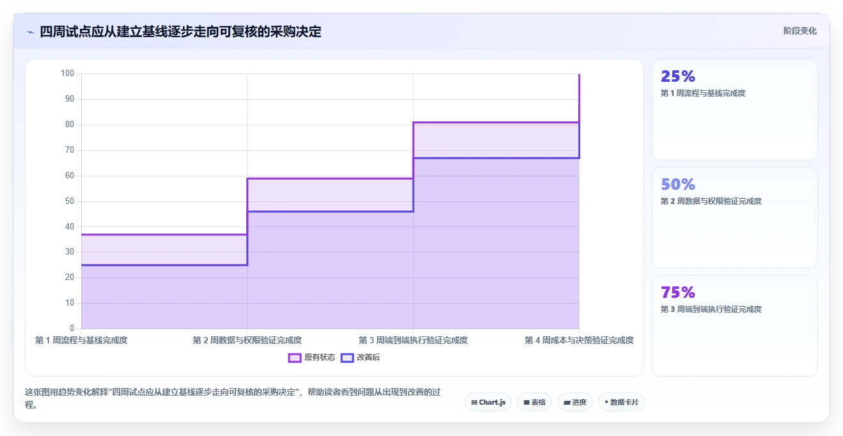Toggle the 改善后 legend entry

(x=360, y=357)
